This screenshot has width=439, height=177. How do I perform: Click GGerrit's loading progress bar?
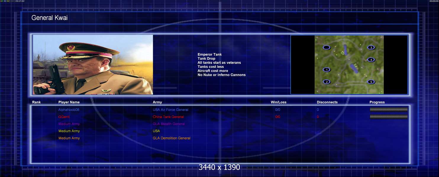(x=388, y=117)
